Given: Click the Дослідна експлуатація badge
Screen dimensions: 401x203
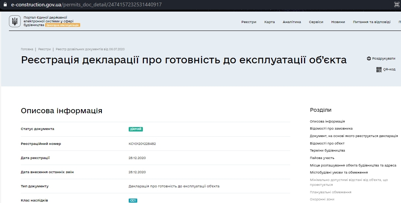Looking at the screenshot, I should pyautogui.click(x=63, y=25).
